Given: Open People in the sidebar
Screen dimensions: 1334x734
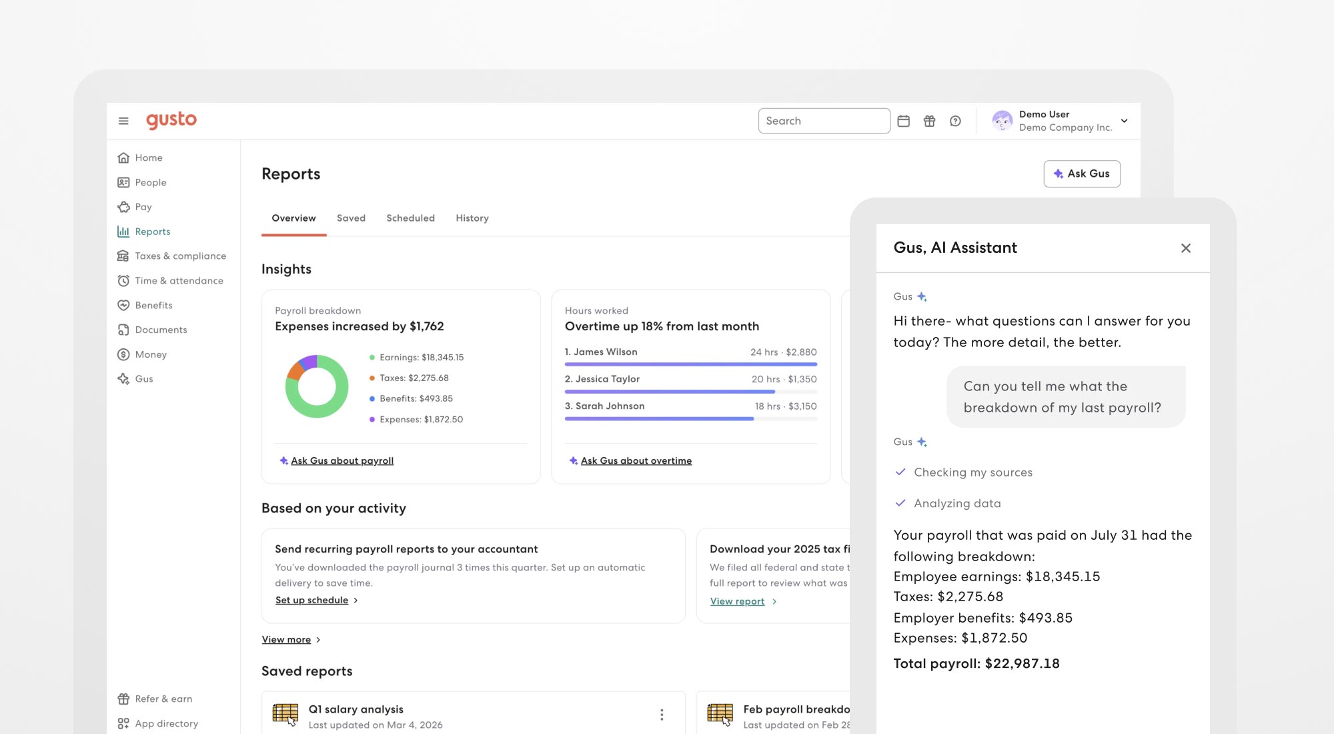Looking at the screenshot, I should coord(150,182).
